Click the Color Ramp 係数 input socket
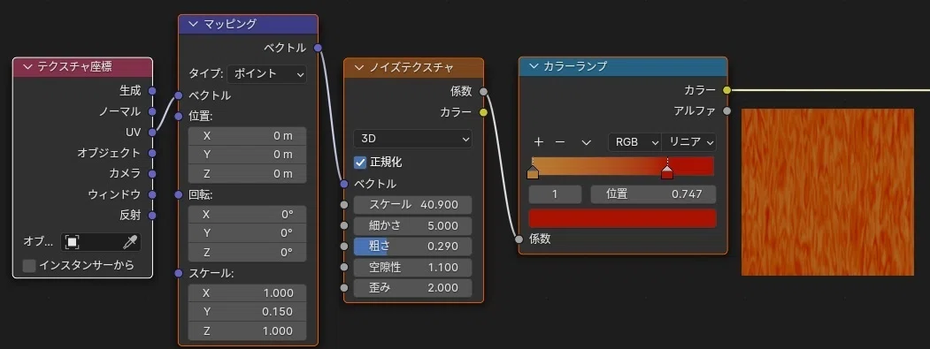The image size is (930, 349). click(519, 239)
